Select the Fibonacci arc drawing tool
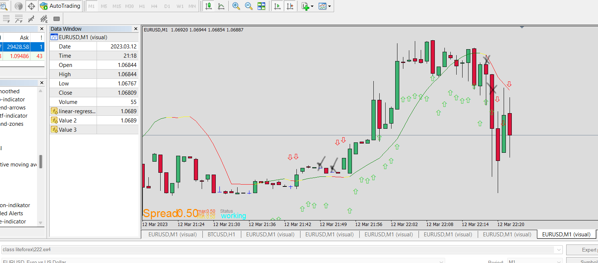The width and height of the screenshot is (598, 263). point(19,19)
